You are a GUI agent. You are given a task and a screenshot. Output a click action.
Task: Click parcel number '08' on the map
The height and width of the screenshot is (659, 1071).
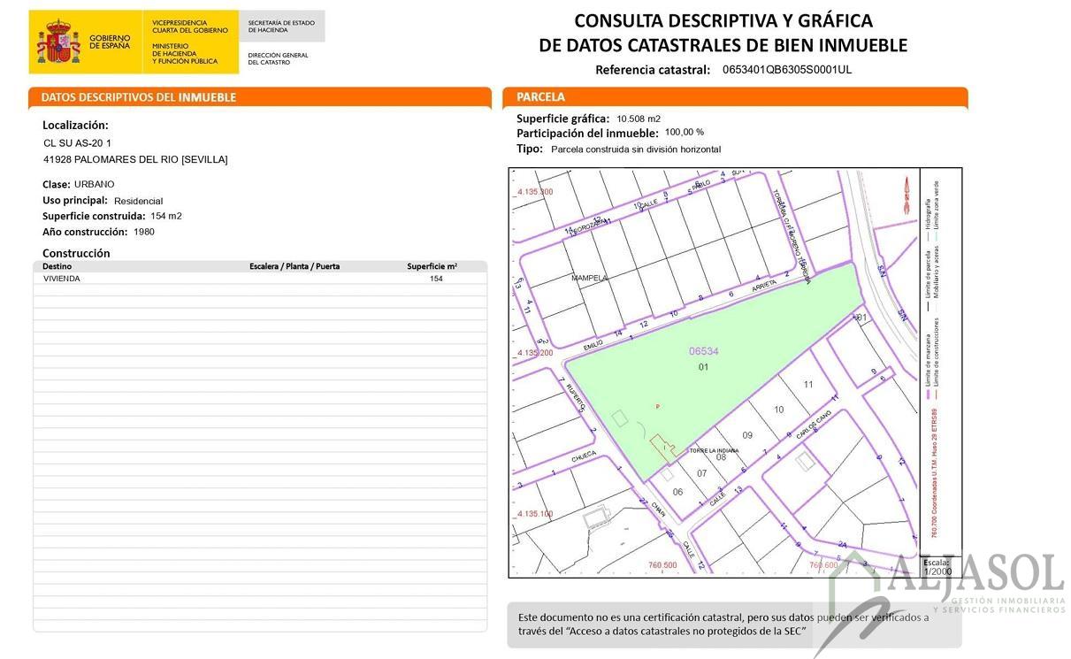tap(721, 457)
